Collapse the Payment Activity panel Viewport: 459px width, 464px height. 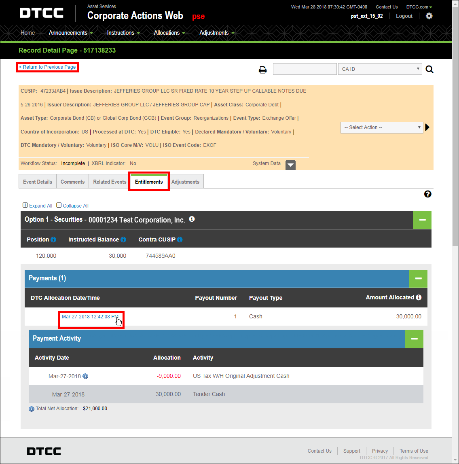coord(414,339)
